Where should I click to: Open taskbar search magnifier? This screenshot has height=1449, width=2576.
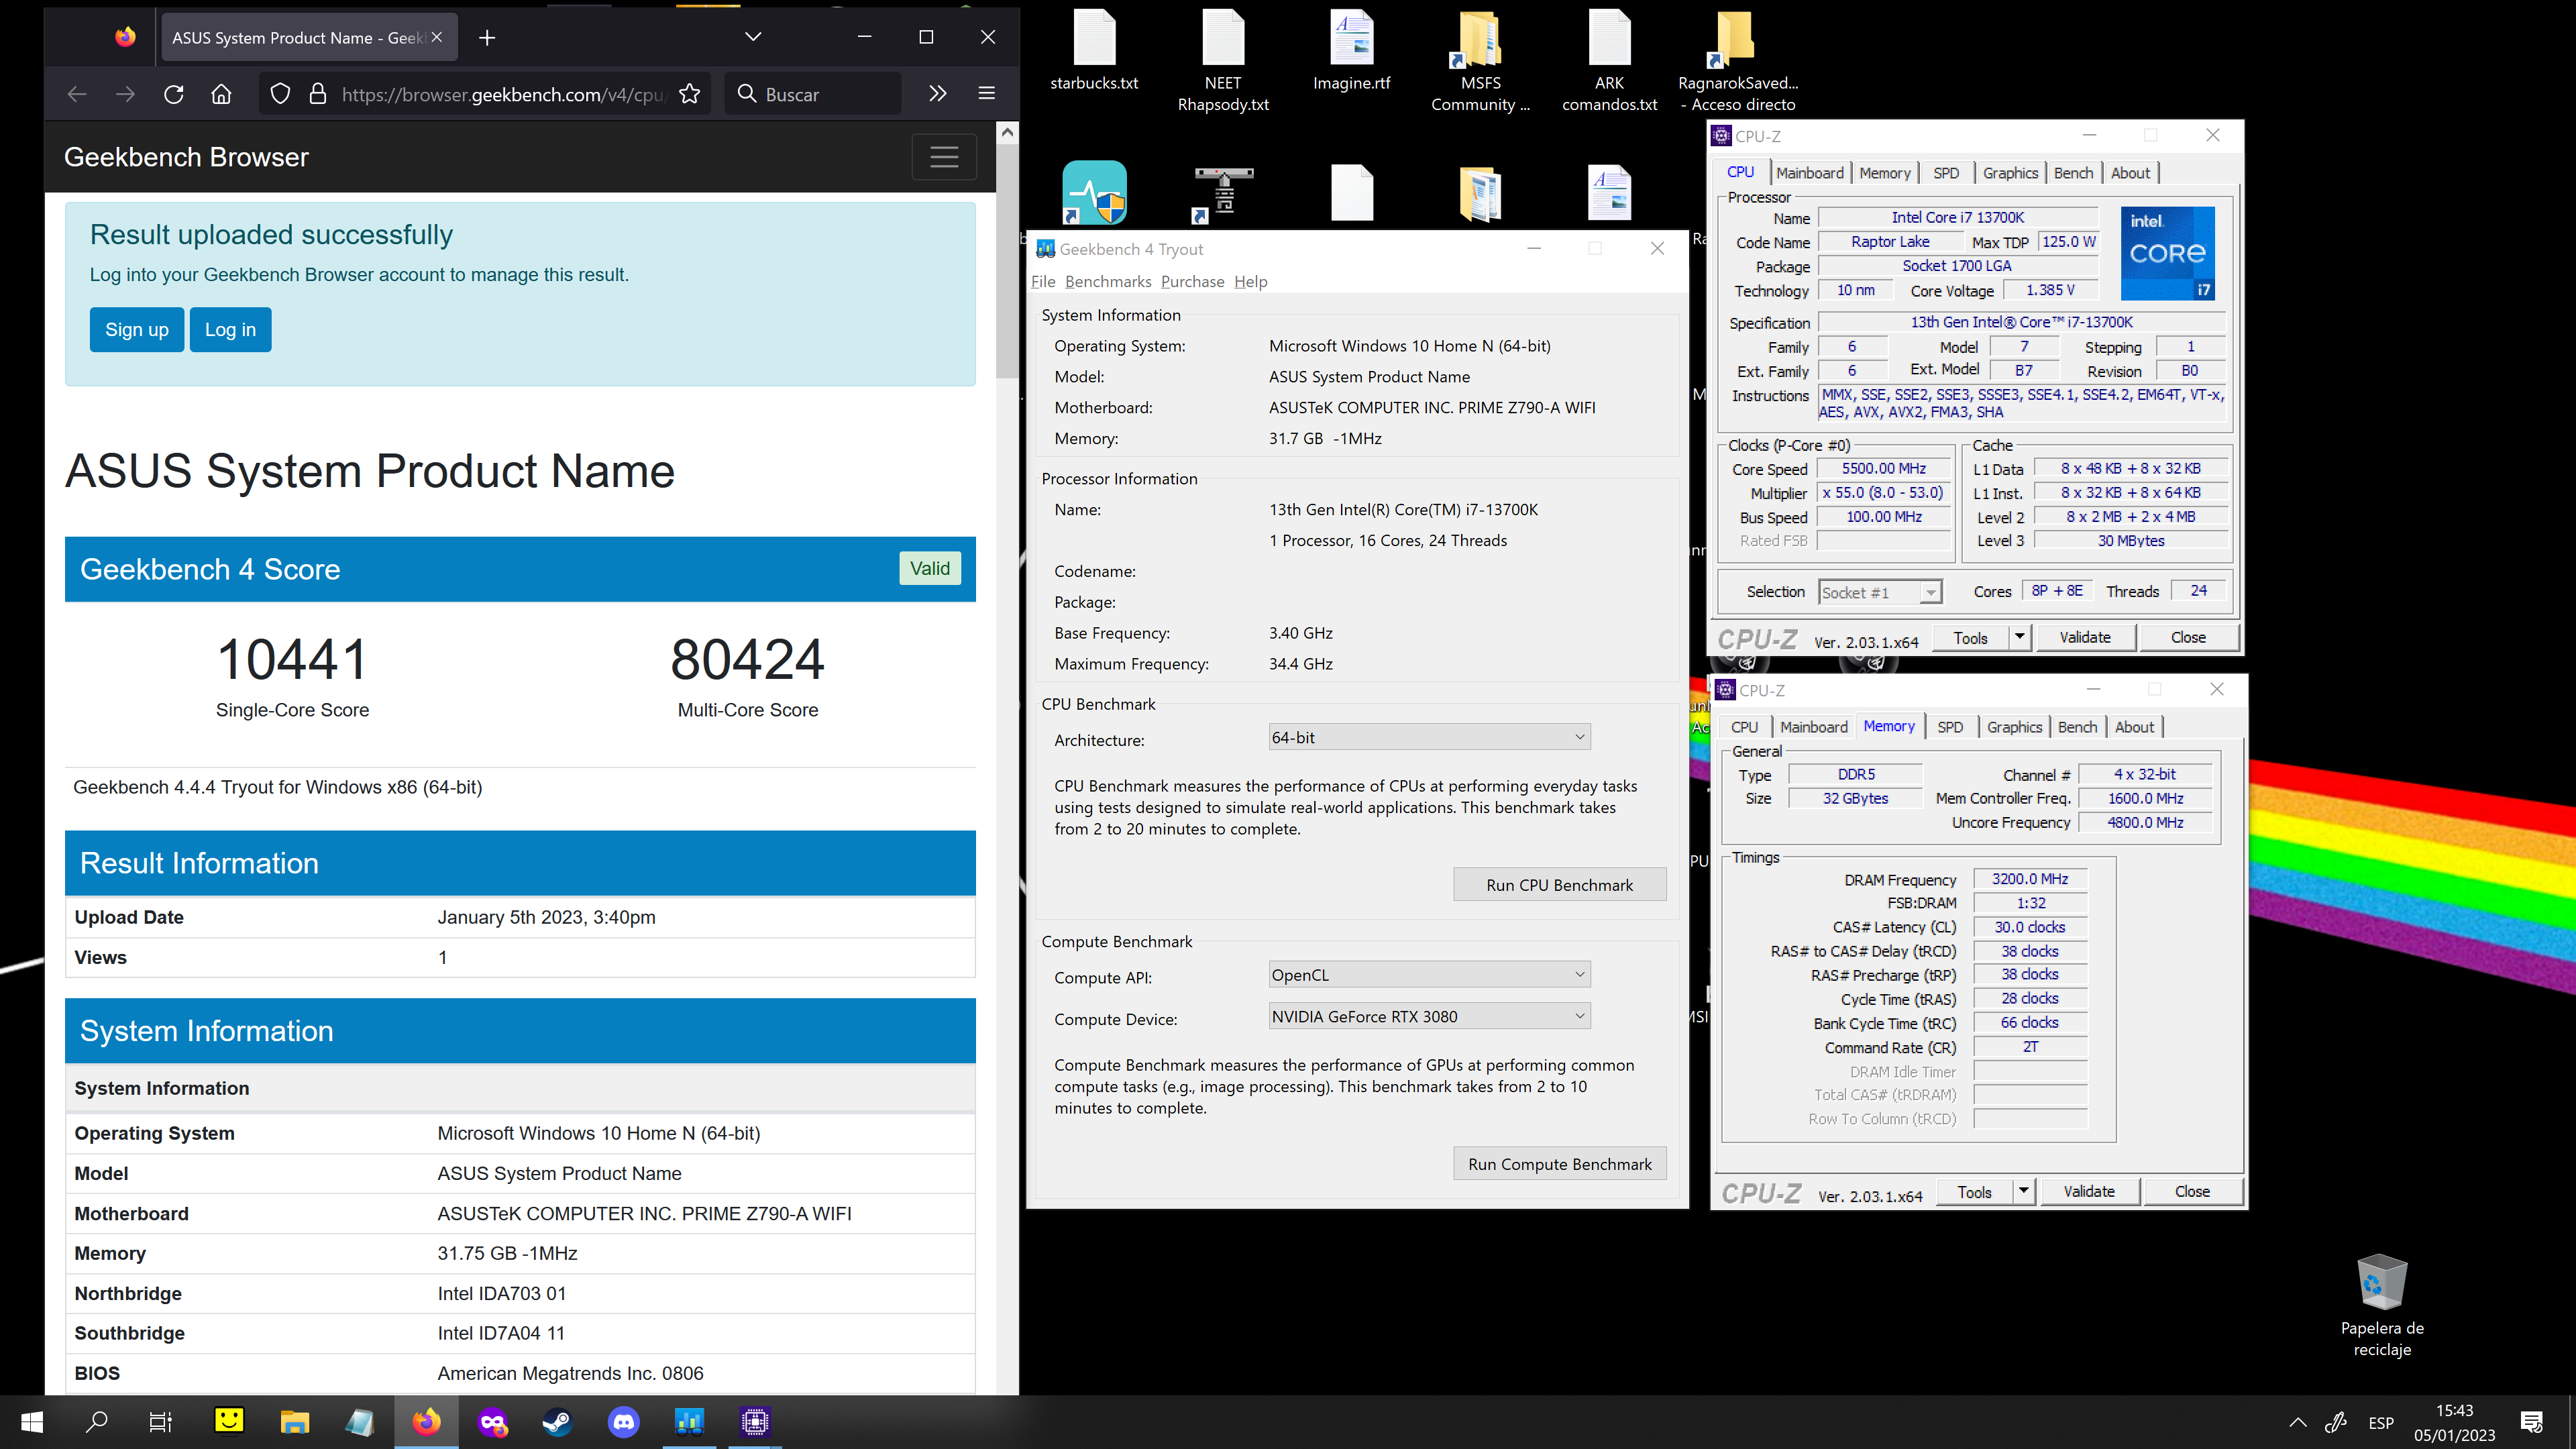click(x=97, y=1422)
